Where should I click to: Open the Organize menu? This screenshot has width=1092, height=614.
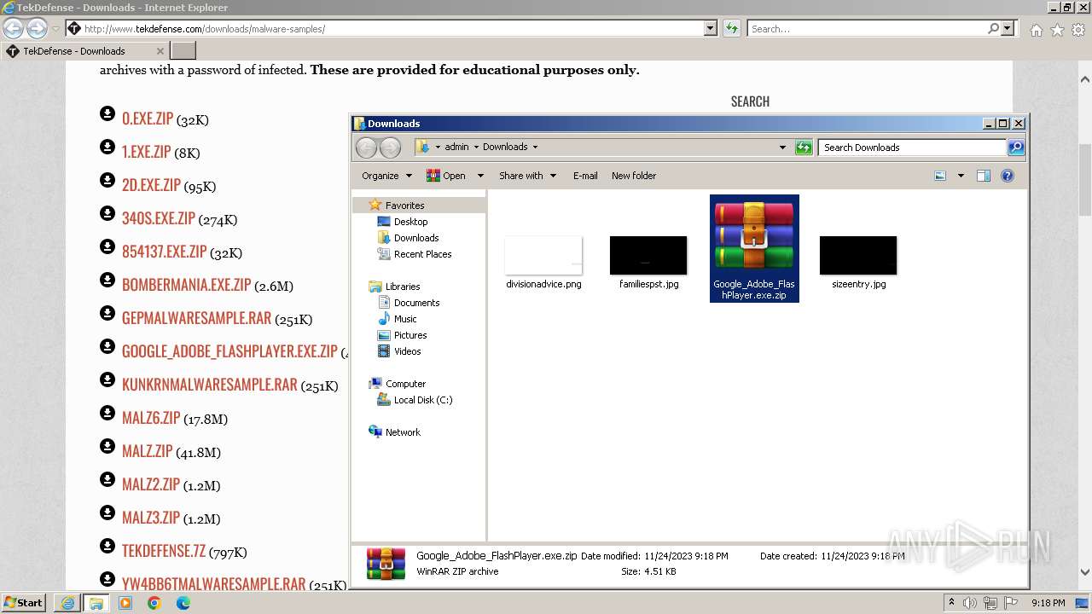(x=386, y=176)
